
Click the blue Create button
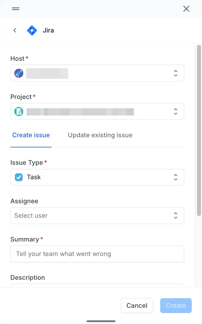pos(176,305)
